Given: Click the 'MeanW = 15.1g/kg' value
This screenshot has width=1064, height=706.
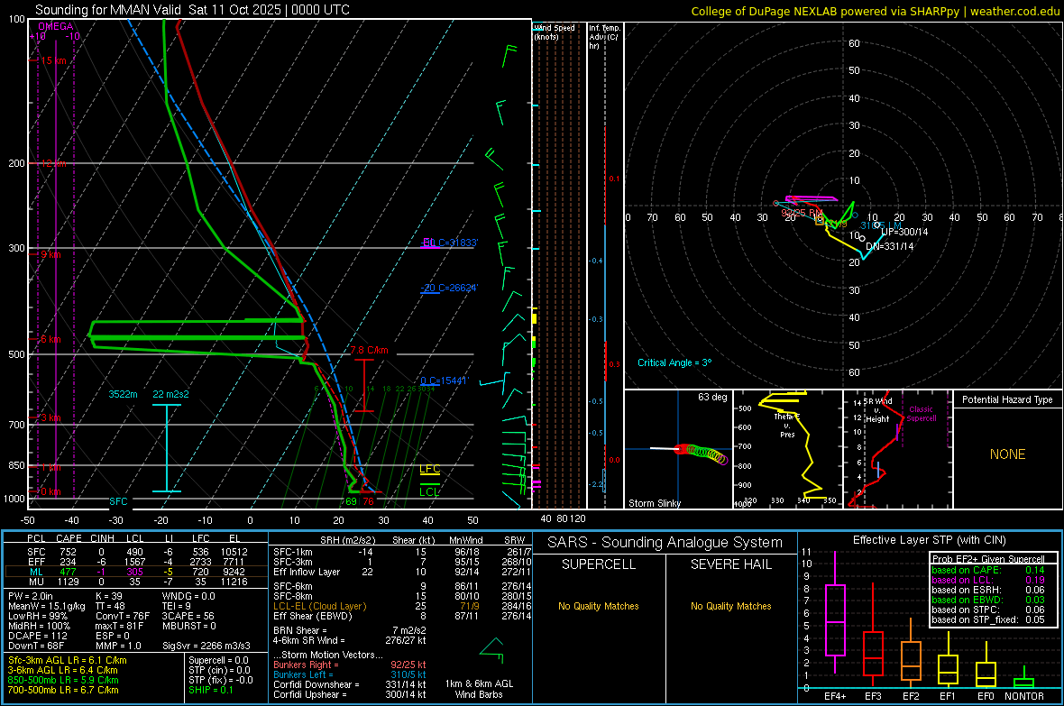Looking at the screenshot, I should pyautogui.click(x=47, y=606).
